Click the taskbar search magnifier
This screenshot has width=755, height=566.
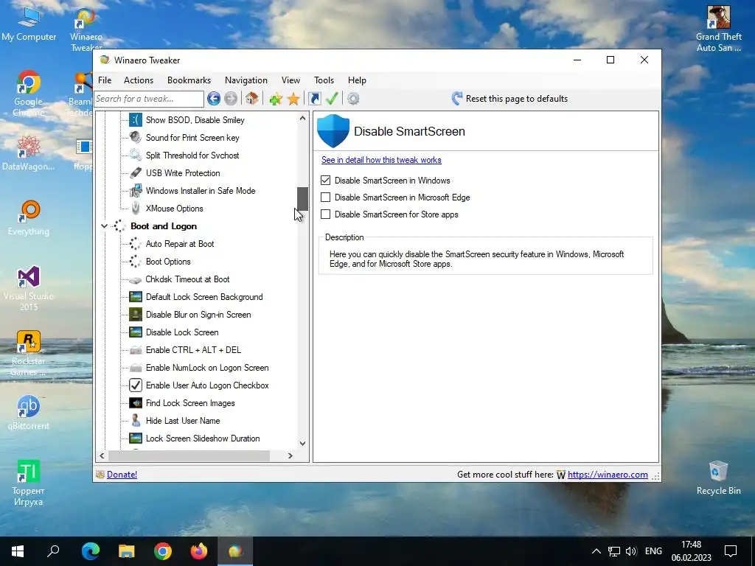pos(53,551)
